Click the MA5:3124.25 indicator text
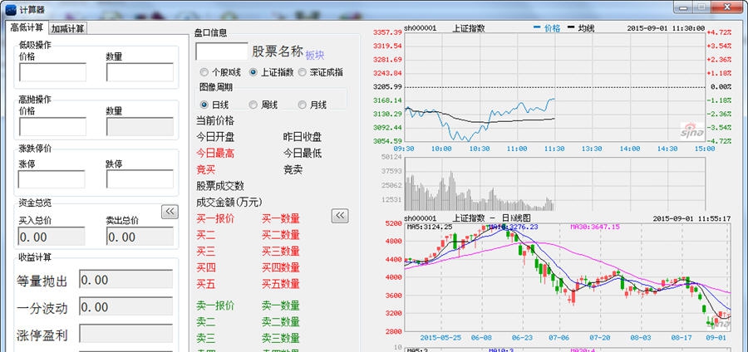 click(x=430, y=227)
